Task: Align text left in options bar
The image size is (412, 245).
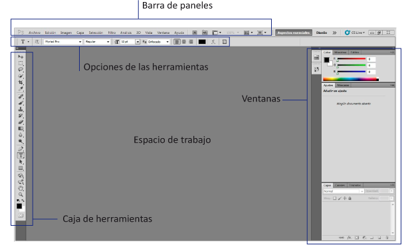Action: 177,41
